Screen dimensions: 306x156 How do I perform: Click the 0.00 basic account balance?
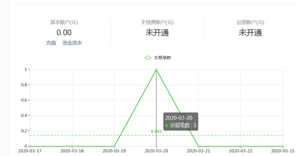pos(64,32)
